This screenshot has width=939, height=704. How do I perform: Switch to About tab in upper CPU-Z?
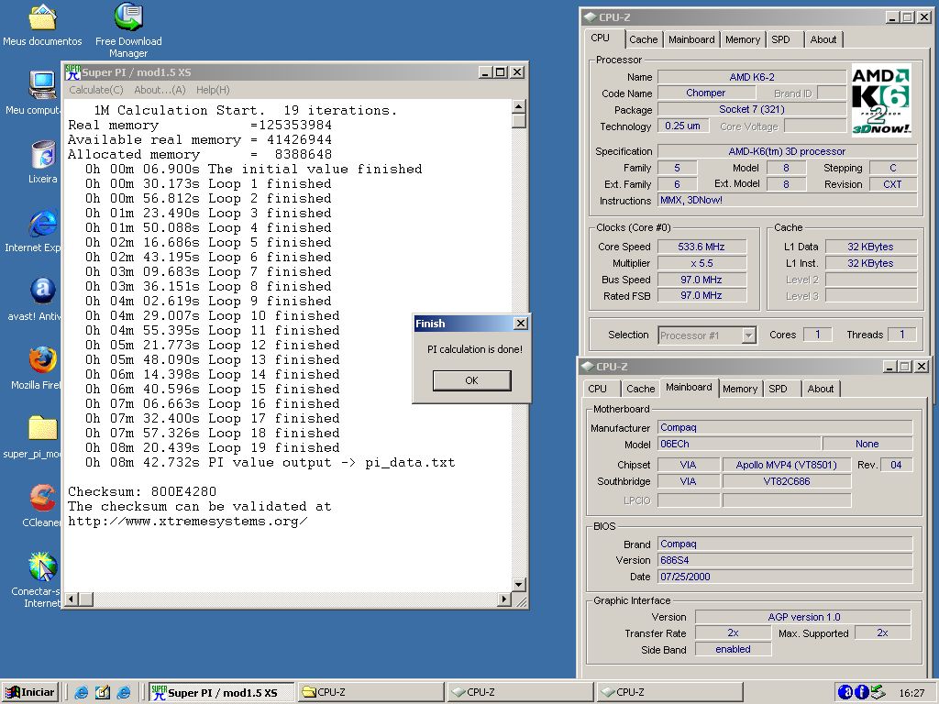click(823, 39)
